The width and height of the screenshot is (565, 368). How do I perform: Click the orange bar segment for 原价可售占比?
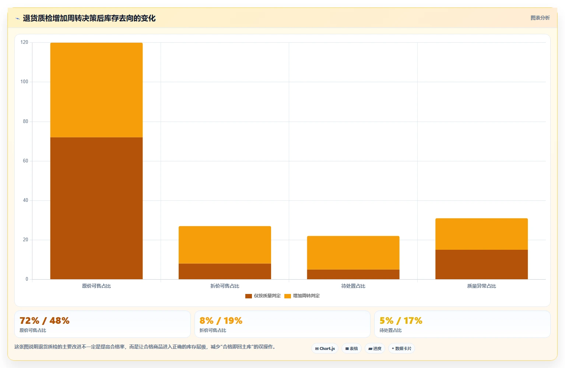[96, 90]
